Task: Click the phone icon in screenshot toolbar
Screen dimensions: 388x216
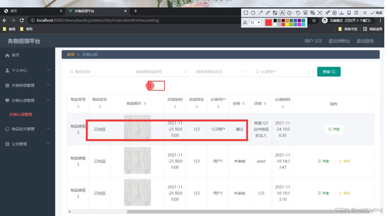Action: point(349,13)
